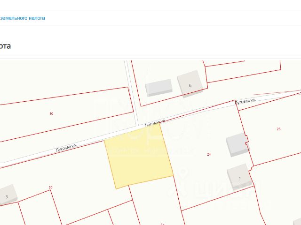
Task: Click building number 7 on map
Action: point(239,177)
